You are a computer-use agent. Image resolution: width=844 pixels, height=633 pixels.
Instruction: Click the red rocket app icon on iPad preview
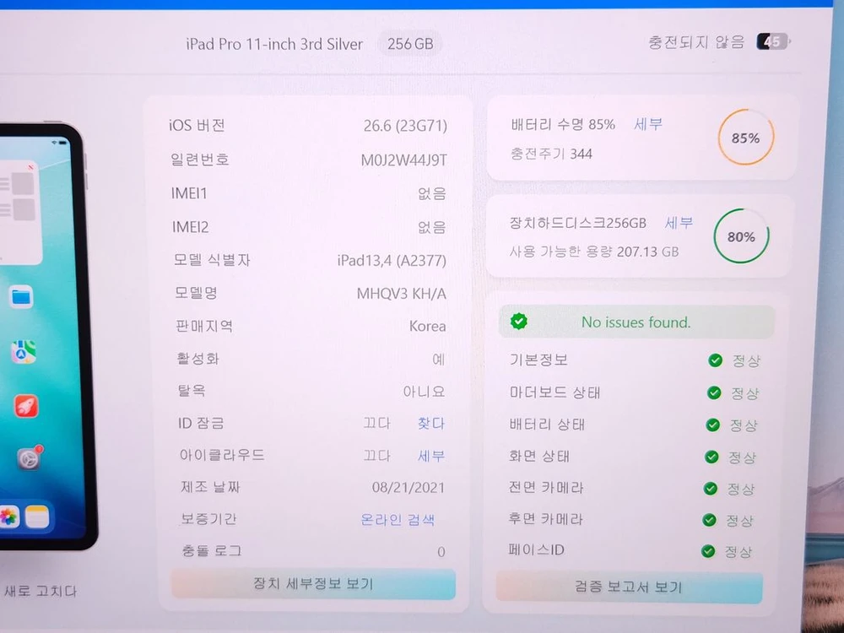26,407
